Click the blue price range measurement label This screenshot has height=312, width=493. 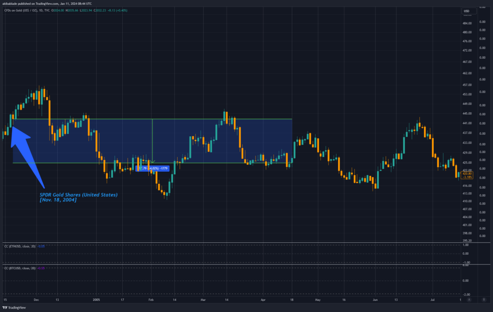pyautogui.click(x=152, y=169)
